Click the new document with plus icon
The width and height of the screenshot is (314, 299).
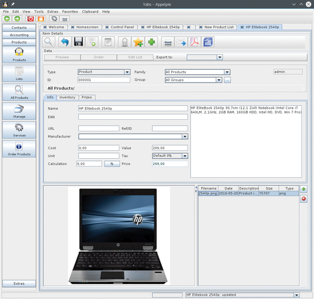tap(92, 42)
